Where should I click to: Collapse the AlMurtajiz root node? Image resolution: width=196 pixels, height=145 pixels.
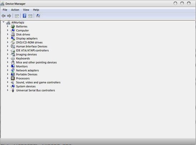tap(4, 22)
